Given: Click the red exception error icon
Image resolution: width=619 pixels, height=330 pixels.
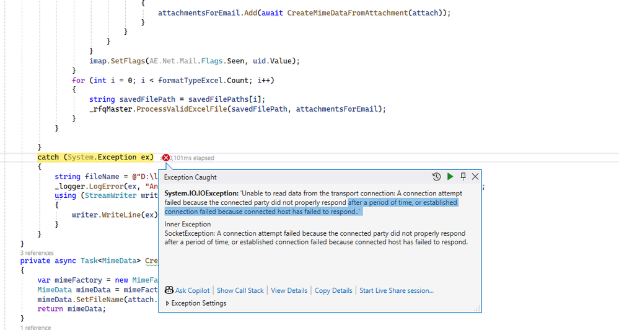Looking at the screenshot, I should [x=166, y=158].
